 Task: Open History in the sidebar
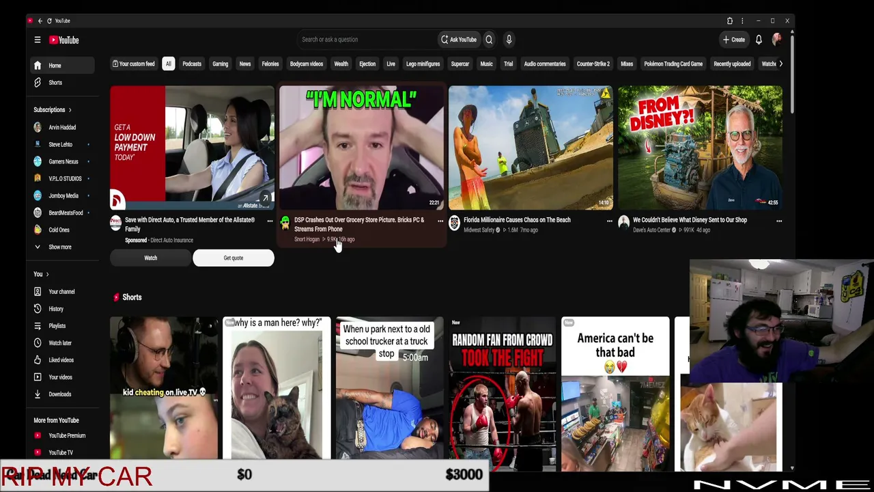64,309
